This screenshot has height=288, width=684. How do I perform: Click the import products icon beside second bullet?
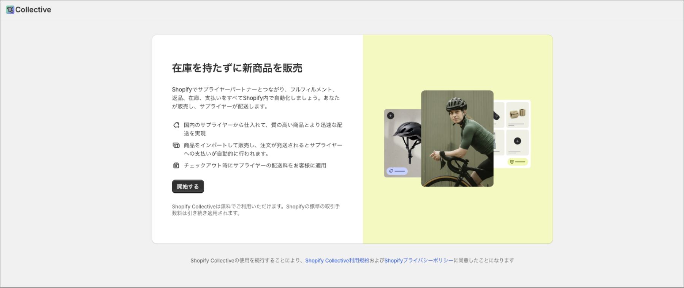[x=176, y=145]
